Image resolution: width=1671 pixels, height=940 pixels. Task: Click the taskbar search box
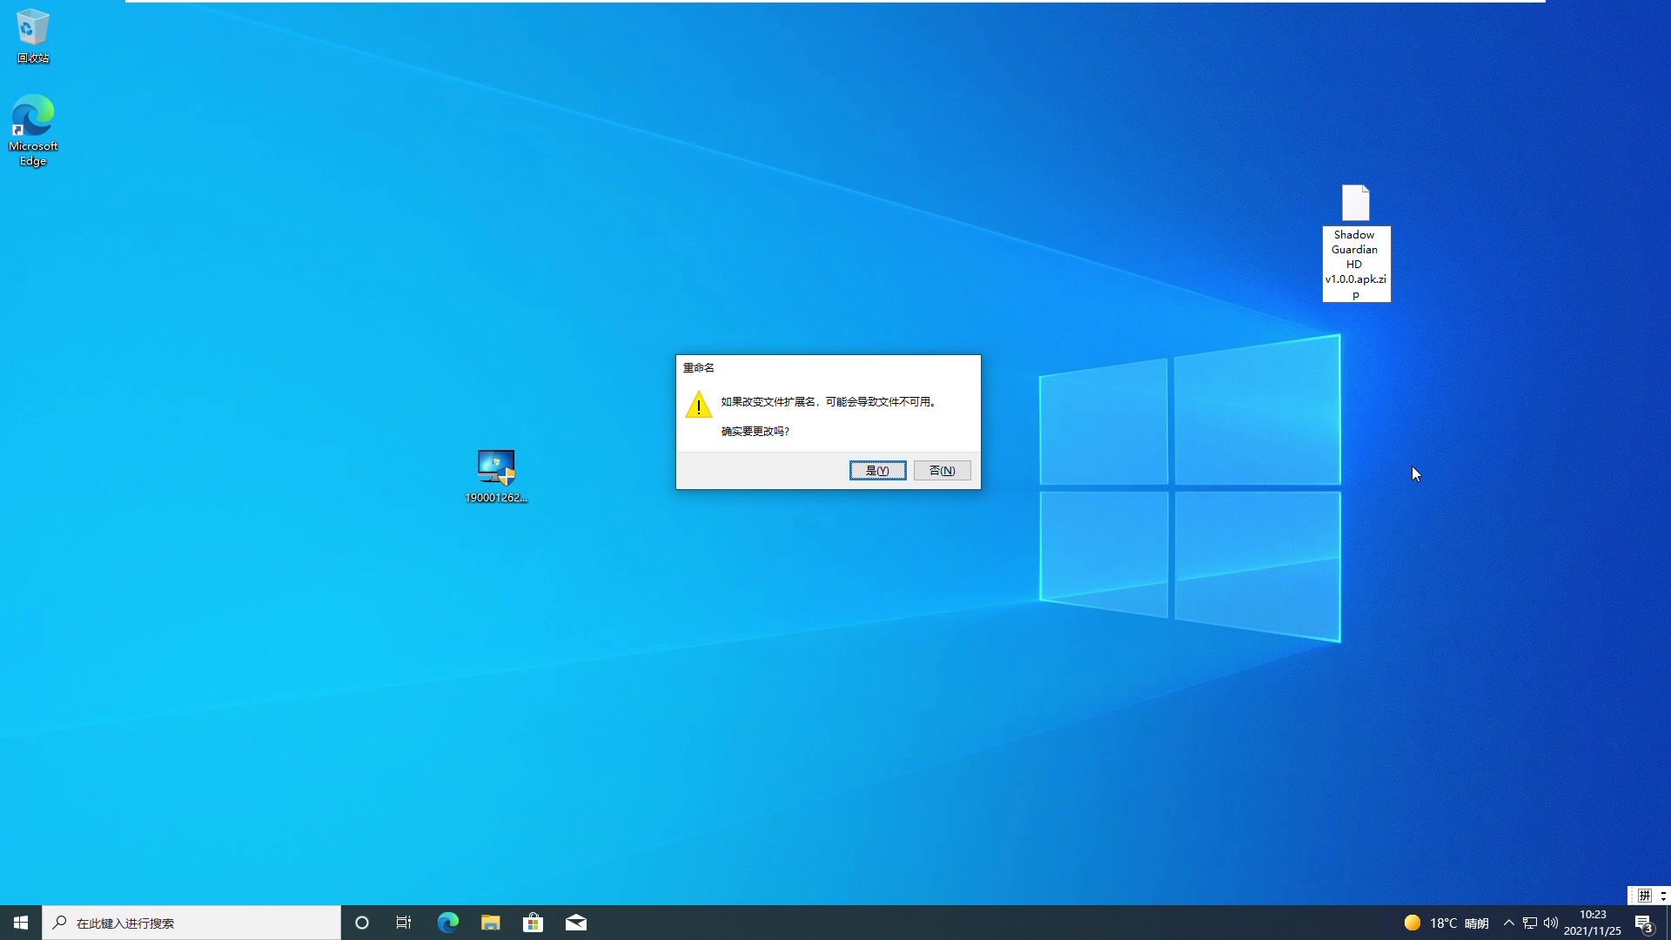coord(191,923)
